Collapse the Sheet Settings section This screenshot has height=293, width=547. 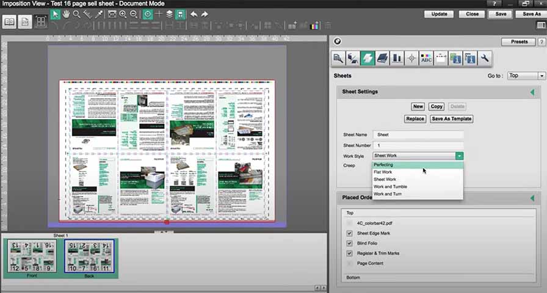point(532,92)
